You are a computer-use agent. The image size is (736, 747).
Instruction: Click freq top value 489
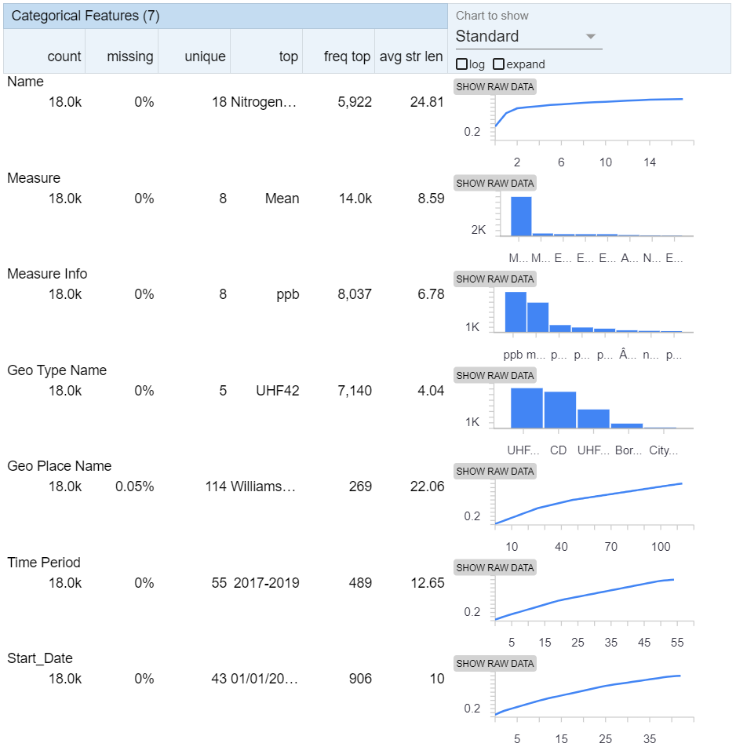coord(360,583)
